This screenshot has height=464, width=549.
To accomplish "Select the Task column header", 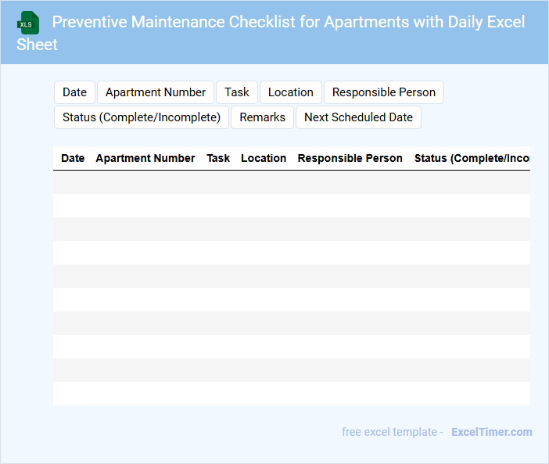I will pyautogui.click(x=218, y=158).
